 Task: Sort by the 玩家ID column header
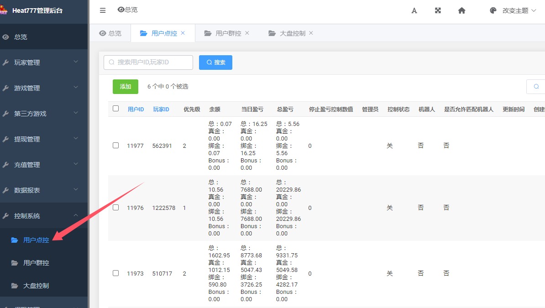click(x=160, y=109)
